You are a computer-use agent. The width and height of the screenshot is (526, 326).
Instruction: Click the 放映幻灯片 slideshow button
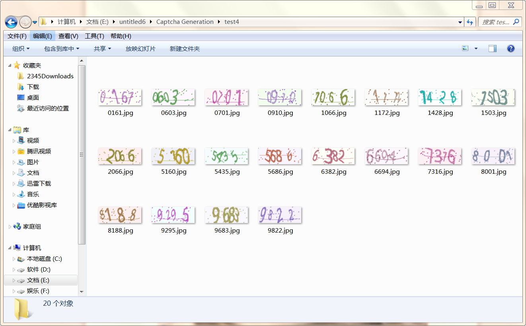(x=140, y=49)
